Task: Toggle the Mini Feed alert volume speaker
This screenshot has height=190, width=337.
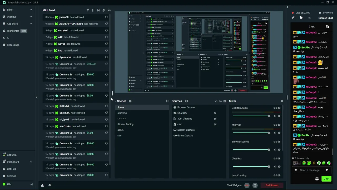Action: click(x=109, y=10)
